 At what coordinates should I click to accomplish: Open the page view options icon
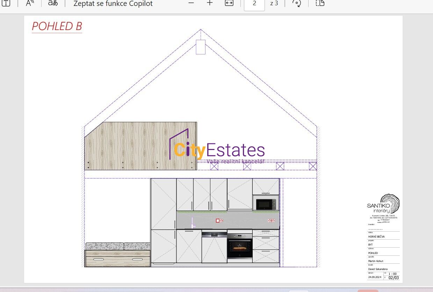(x=320, y=3)
